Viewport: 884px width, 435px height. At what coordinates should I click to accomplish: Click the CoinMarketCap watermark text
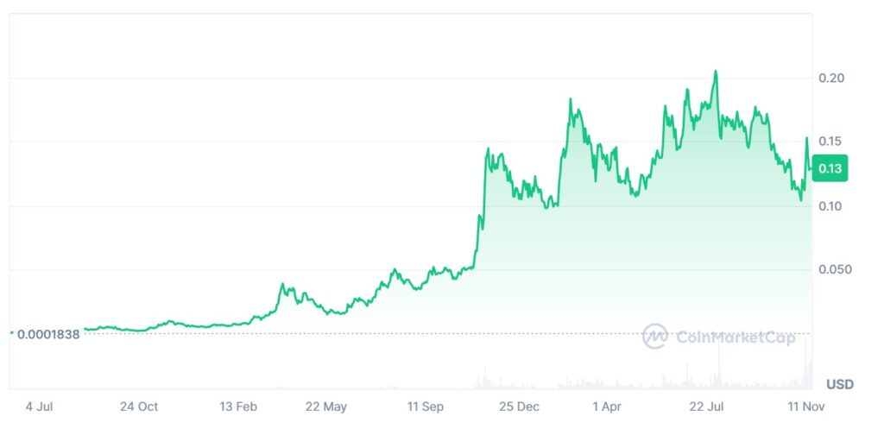click(735, 337)
